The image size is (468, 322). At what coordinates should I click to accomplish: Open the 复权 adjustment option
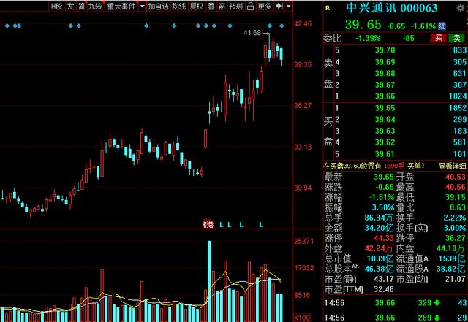197,7
